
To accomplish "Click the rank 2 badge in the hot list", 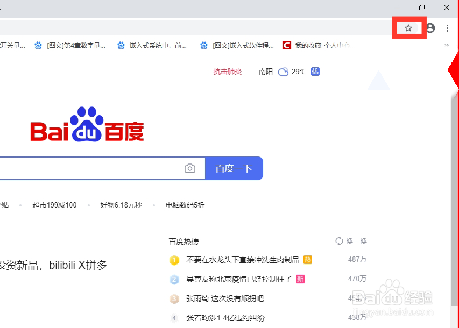I will coord(174,280).
